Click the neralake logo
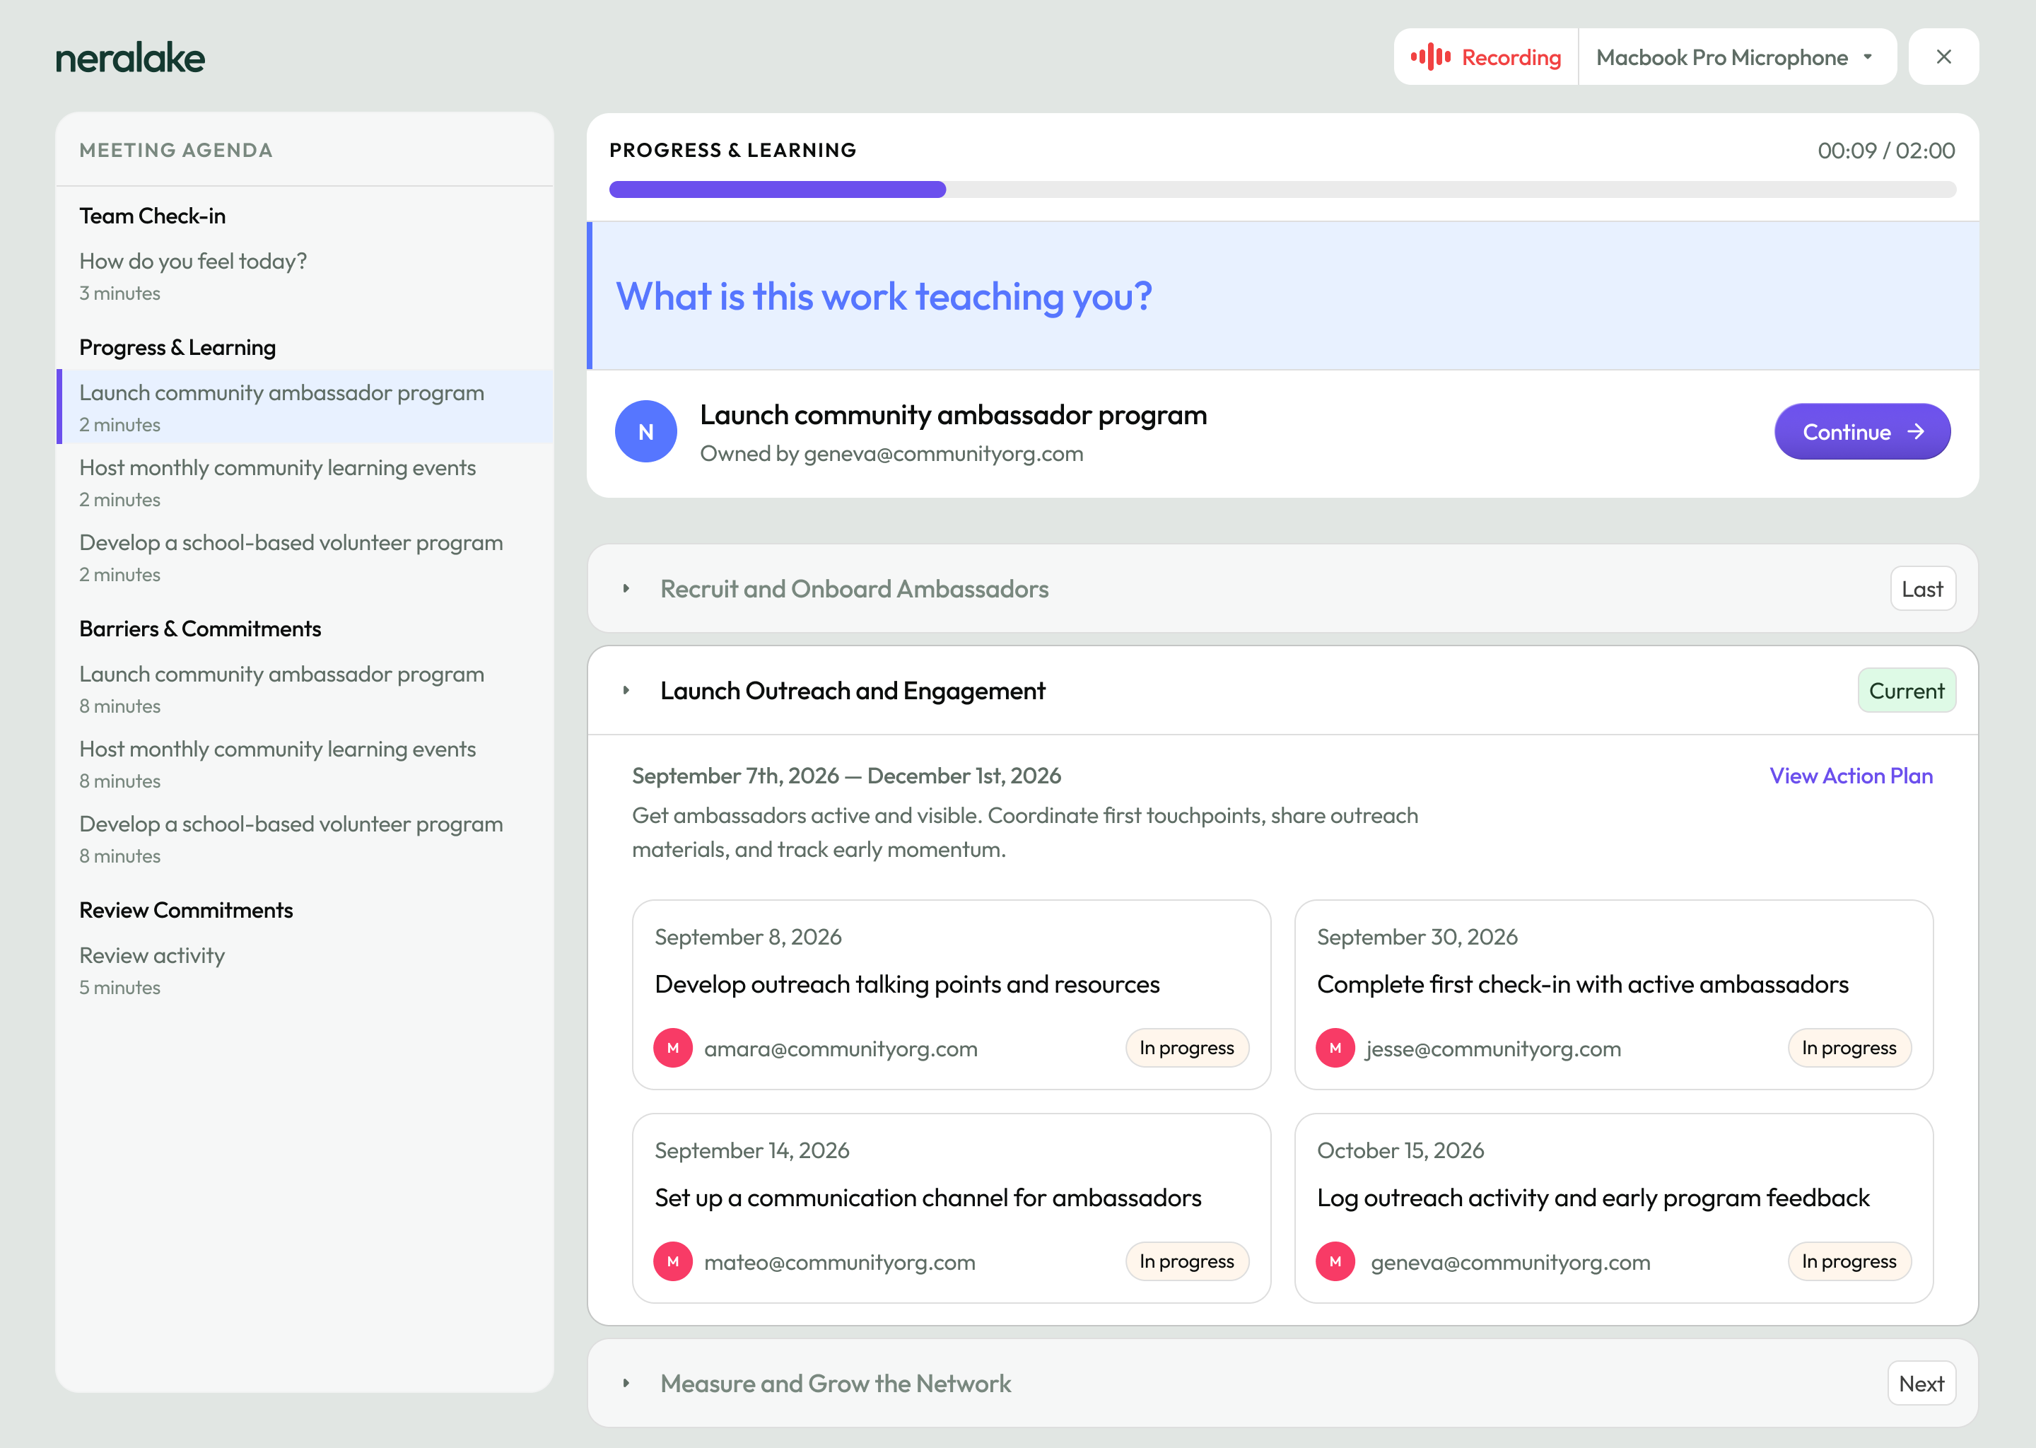The width and height of the screenshot is (2036, 1448). pyautogui.click(x=130, y=59)
